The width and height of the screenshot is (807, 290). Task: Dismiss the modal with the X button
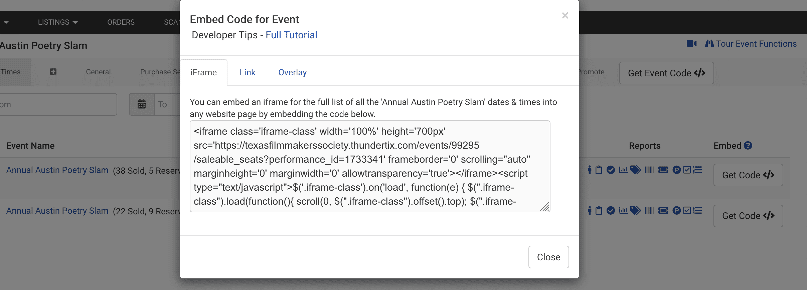(x=565, y=16)
